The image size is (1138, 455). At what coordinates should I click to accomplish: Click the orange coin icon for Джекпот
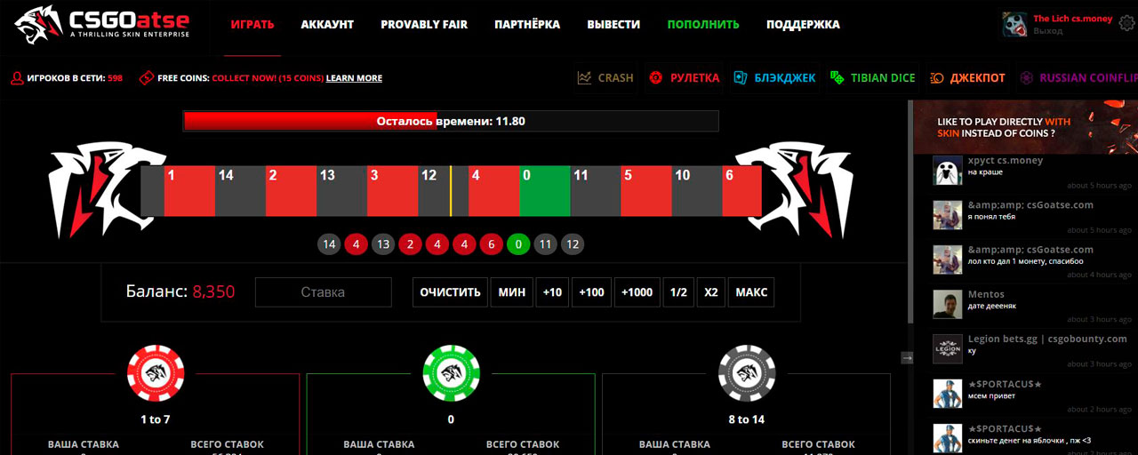tap(937, 78)
